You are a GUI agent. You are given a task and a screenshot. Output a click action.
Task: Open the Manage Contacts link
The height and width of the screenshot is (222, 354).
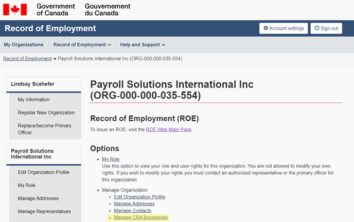(x=132, y=211)
